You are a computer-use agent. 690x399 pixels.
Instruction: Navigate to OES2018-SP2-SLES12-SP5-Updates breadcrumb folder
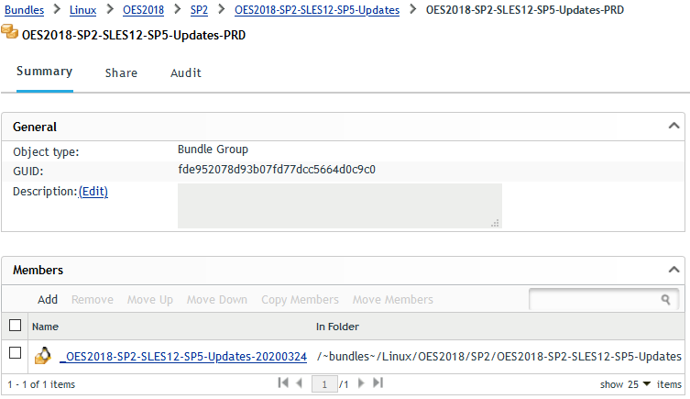click(x=317, y=10)
